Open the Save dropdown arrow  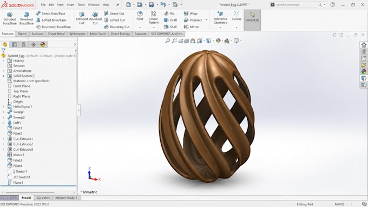point(157,5)
